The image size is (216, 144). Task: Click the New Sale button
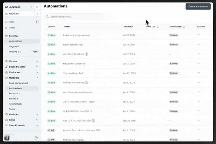tap(19, 14)
